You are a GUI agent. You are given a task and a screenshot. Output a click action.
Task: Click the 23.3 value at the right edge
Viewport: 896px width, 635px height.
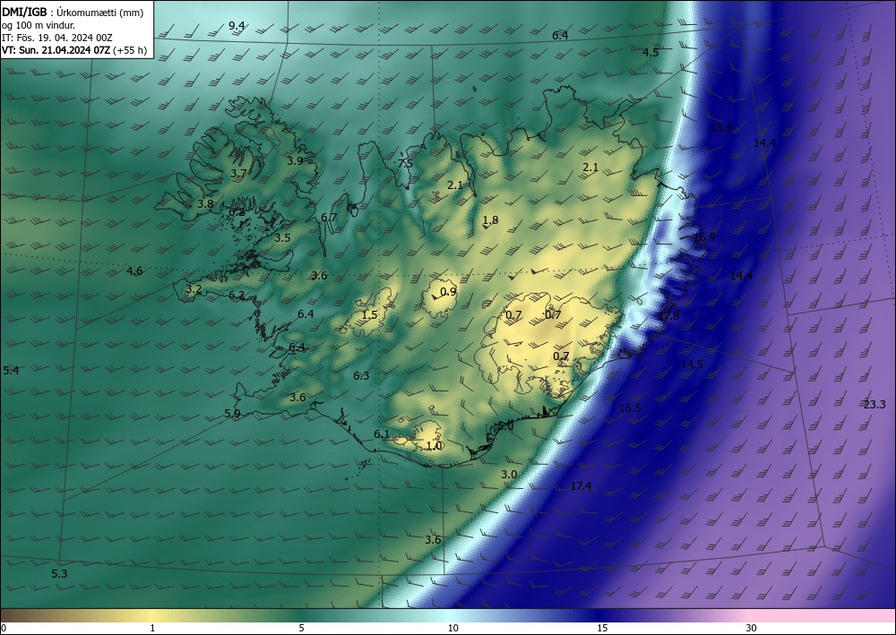click(x=874, y=405)
